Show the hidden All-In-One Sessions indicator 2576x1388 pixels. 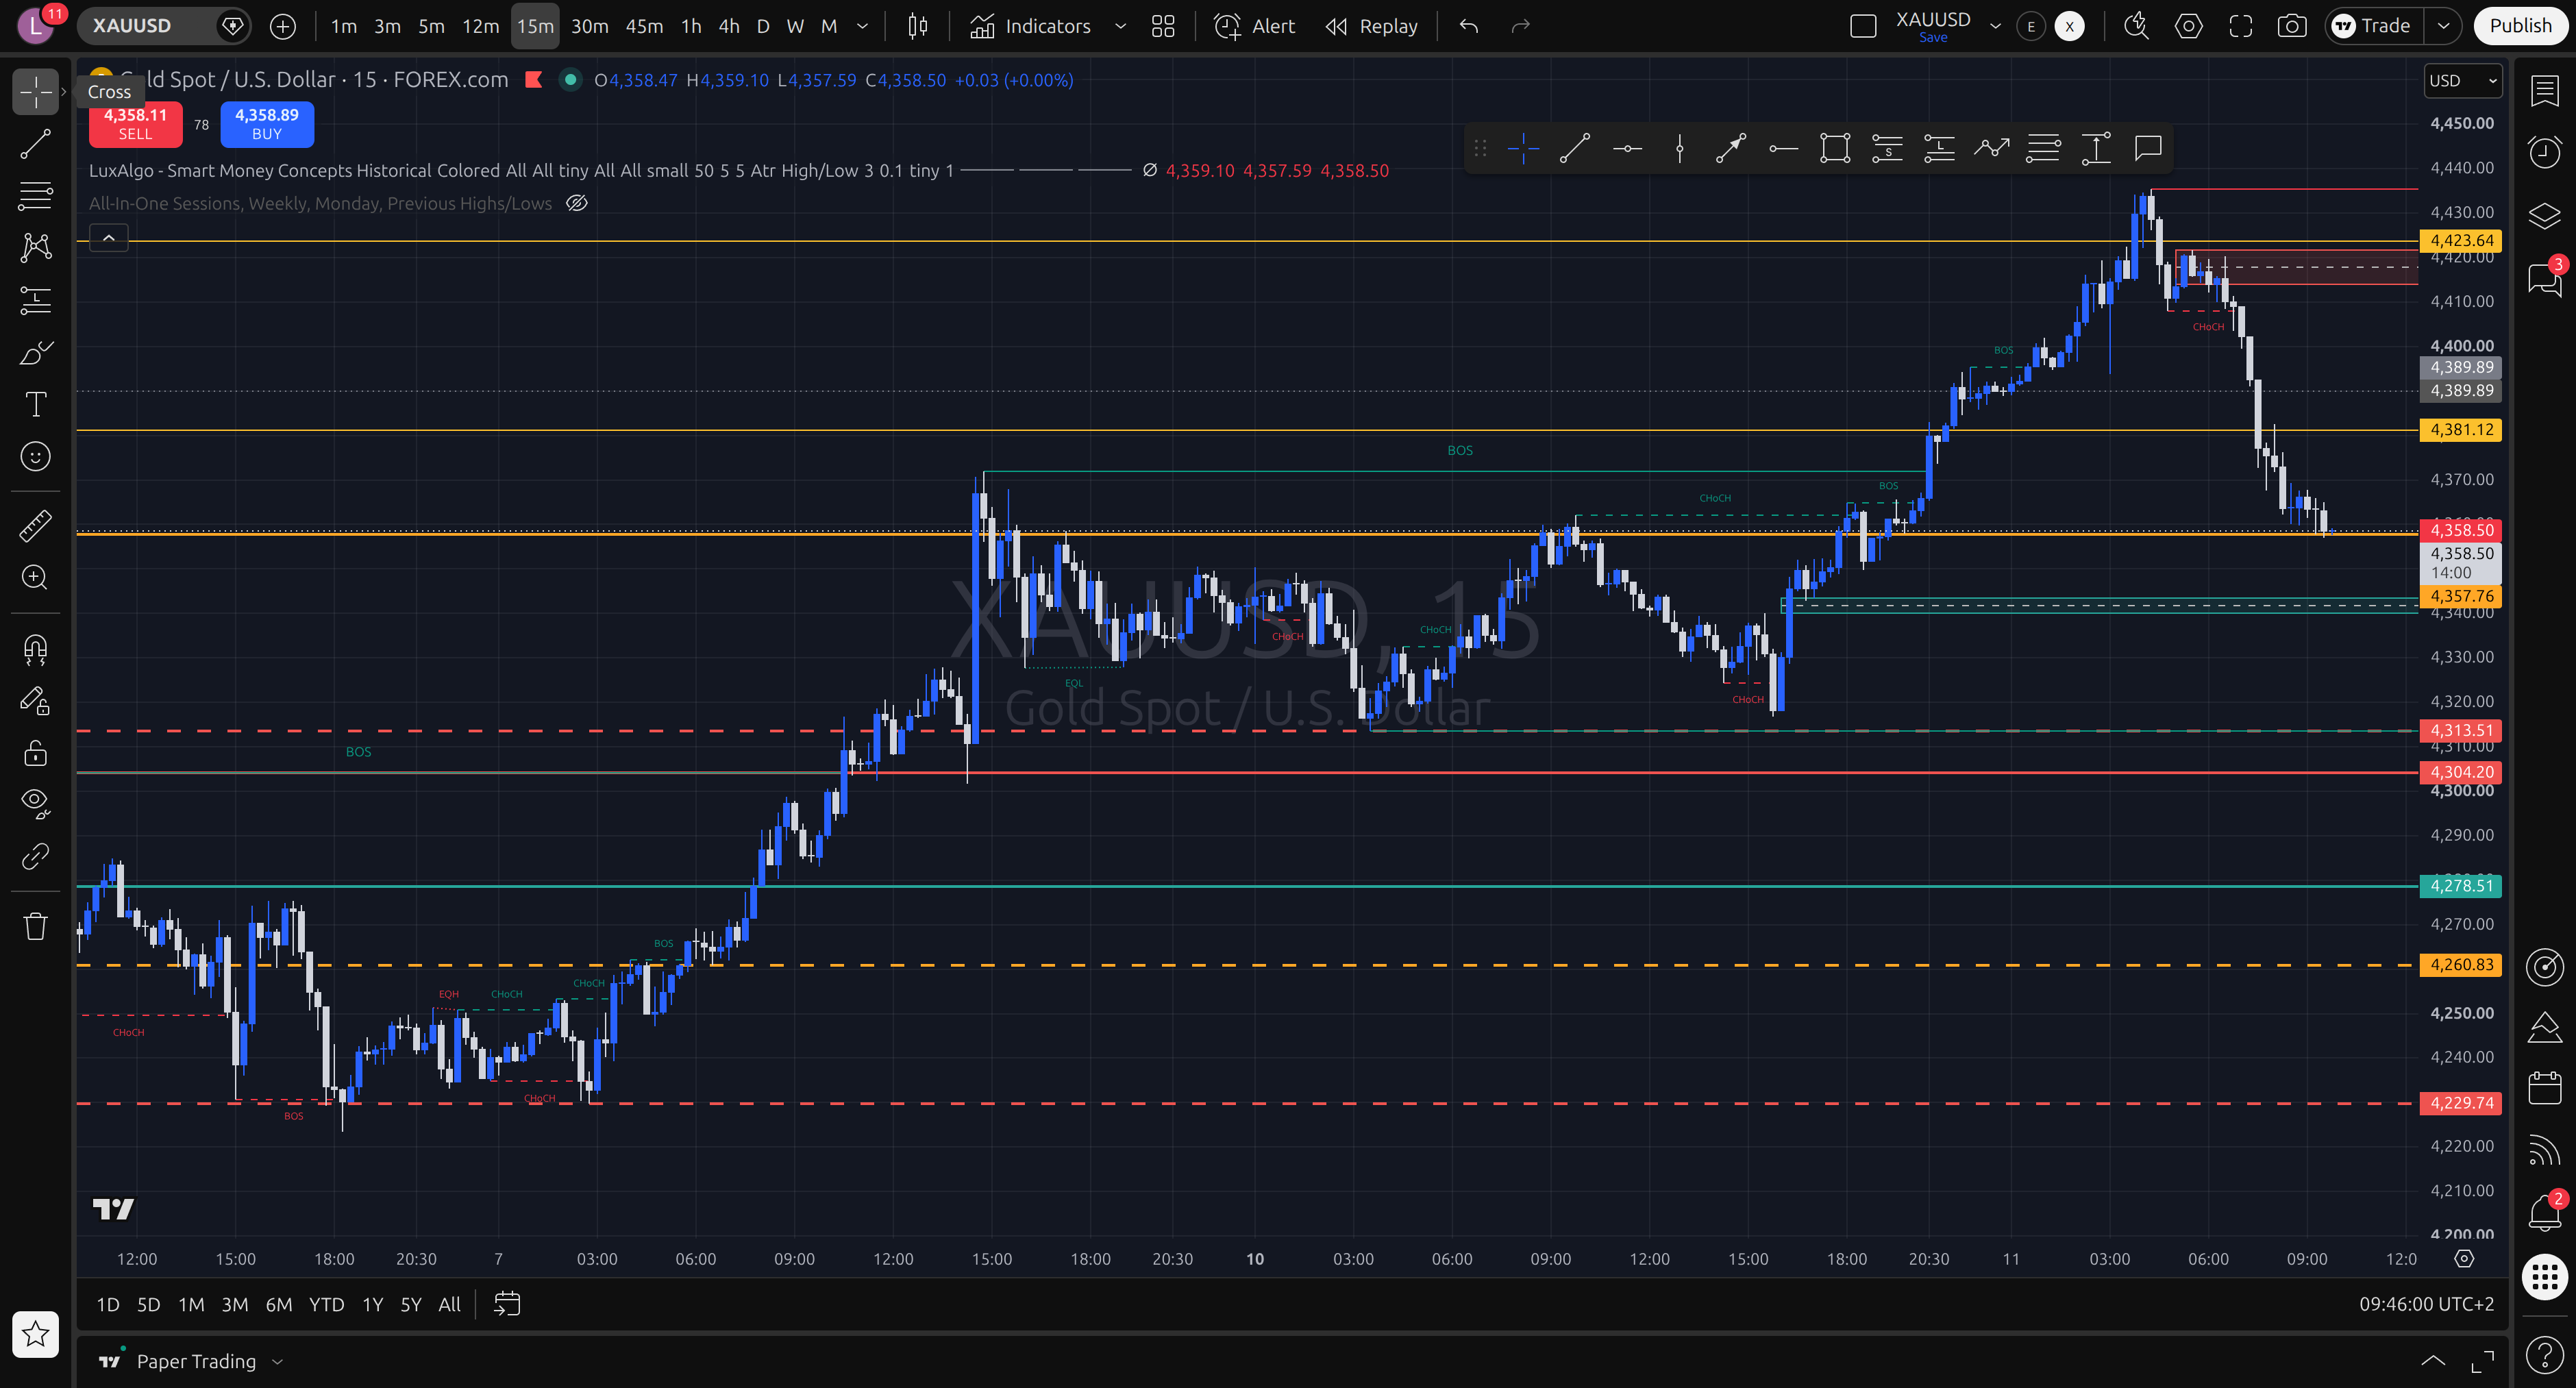577,204
